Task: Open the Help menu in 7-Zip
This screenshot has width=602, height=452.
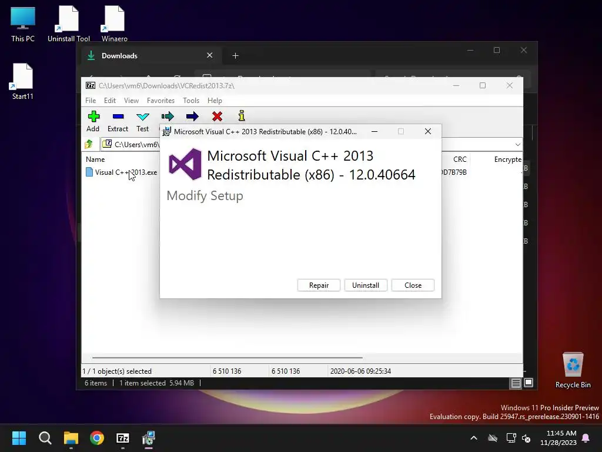Action: point(215,100)
